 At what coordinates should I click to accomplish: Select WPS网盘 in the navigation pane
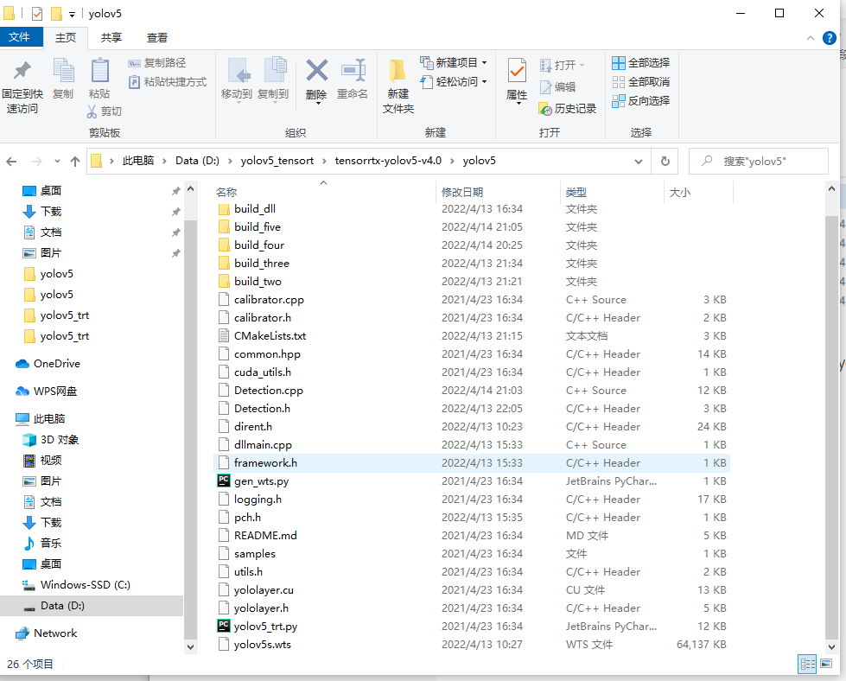click(x=47, y=391)
